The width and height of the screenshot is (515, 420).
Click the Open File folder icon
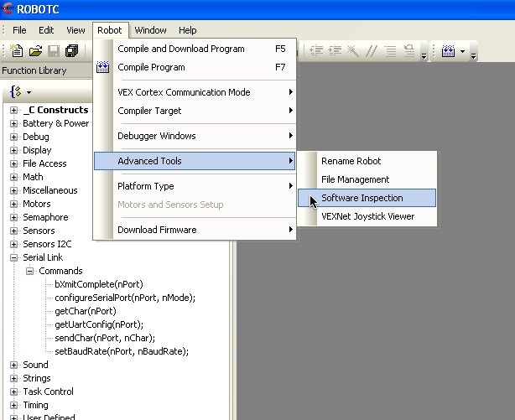(35, 51)
